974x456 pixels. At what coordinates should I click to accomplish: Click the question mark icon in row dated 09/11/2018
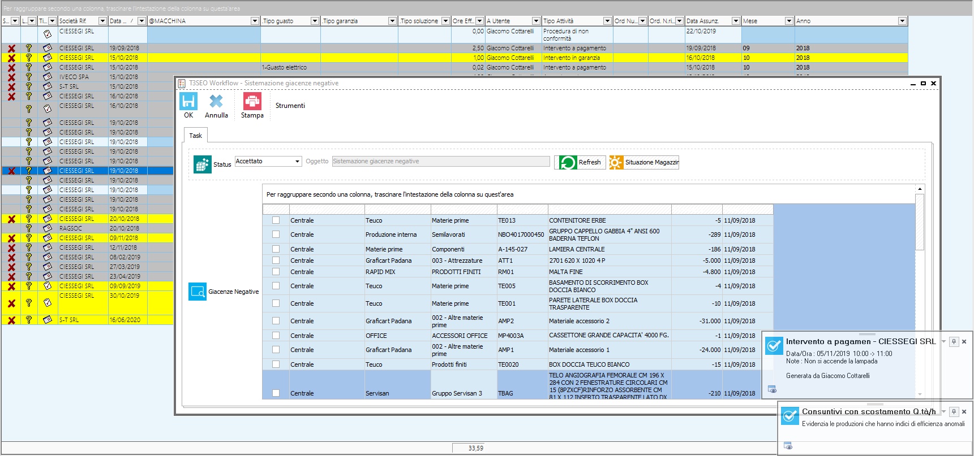click(29, 238)
